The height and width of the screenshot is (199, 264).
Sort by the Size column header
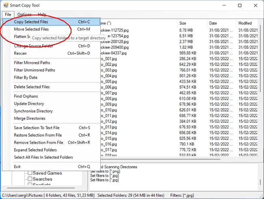pyautogui.click(x=192, y=23)
